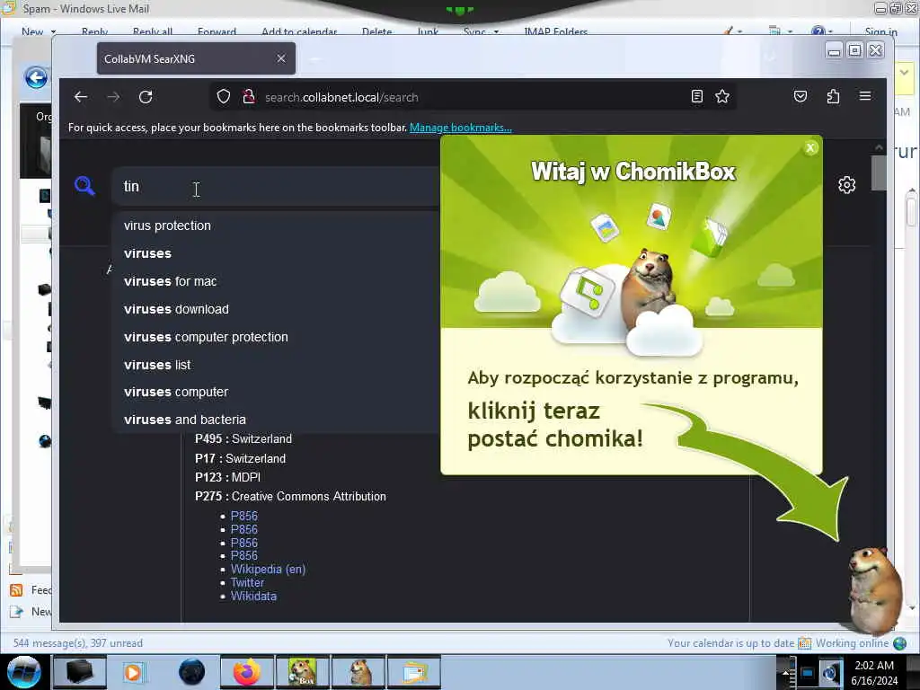Viewport: 920px width, 690px height.
Task: Open the Manage bookmarks link
Action: (461, 128)
